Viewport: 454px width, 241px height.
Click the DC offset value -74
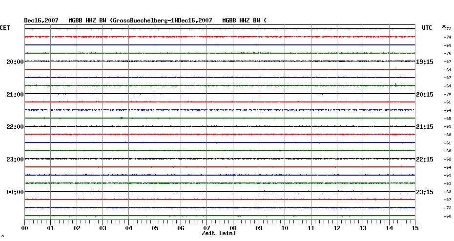point(448,38)
